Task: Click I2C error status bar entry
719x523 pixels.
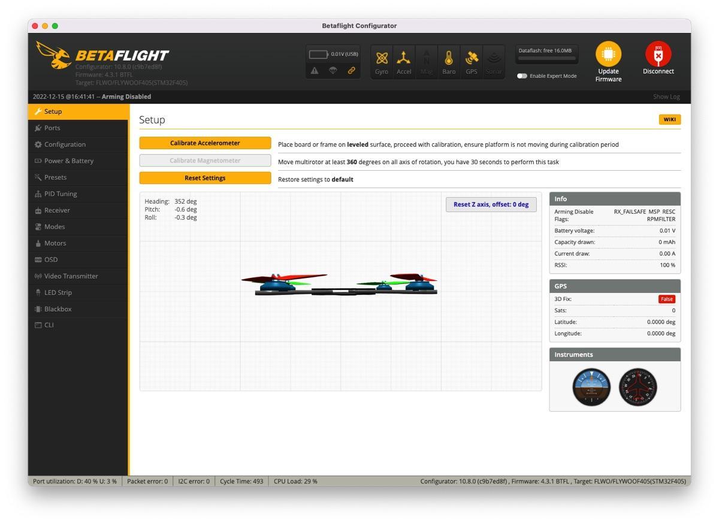Action: (x=194, y=481)
